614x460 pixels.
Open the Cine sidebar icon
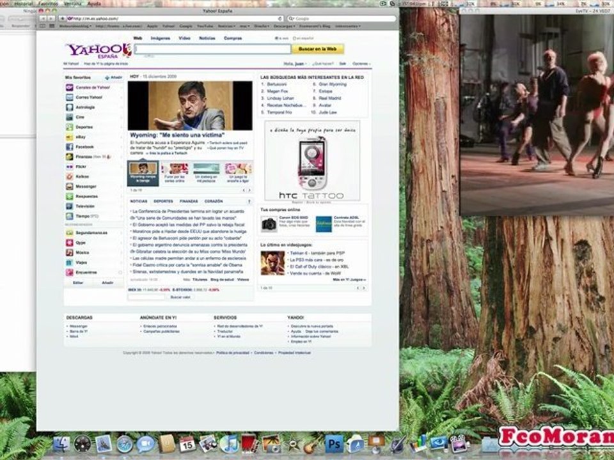coord(69,117)
